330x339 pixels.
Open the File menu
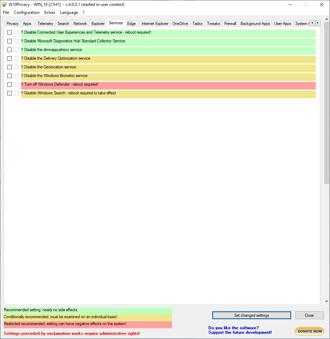pyautogui.click(x=6, y=12)
